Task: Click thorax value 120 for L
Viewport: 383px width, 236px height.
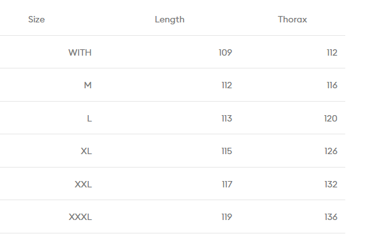Action: pyautogui.click(x=331, y=118)
